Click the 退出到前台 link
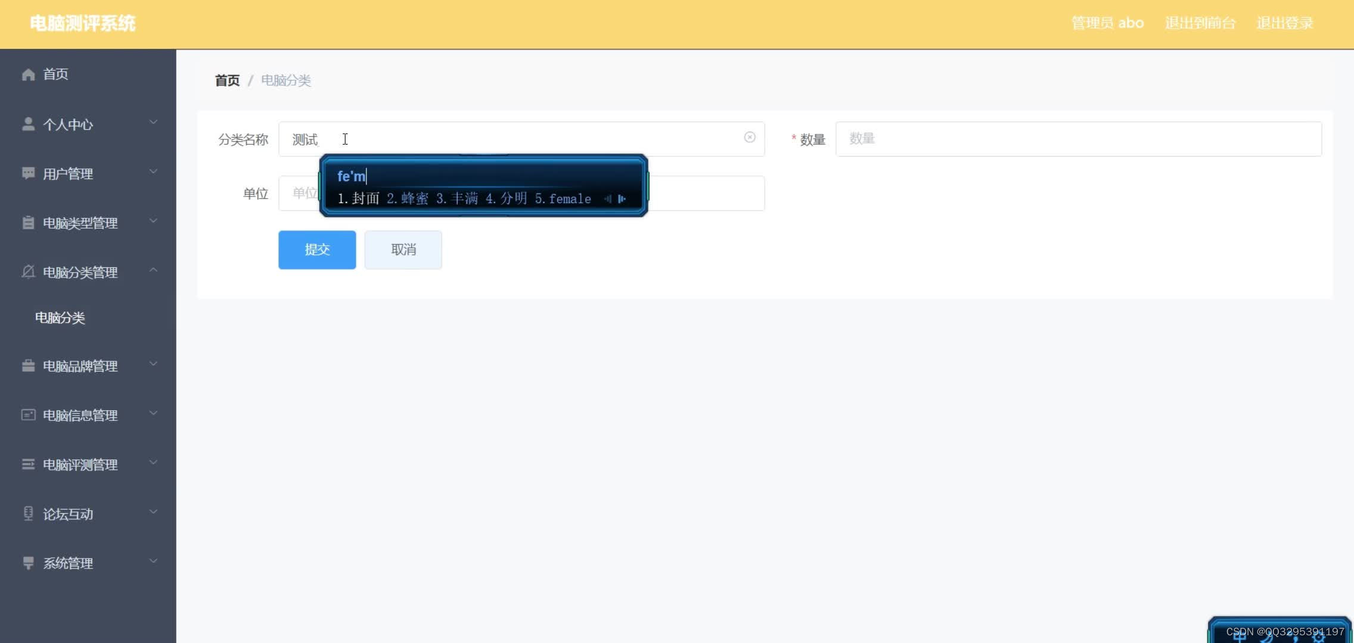Screen dimensions: 1354x643 [1200, 23]
